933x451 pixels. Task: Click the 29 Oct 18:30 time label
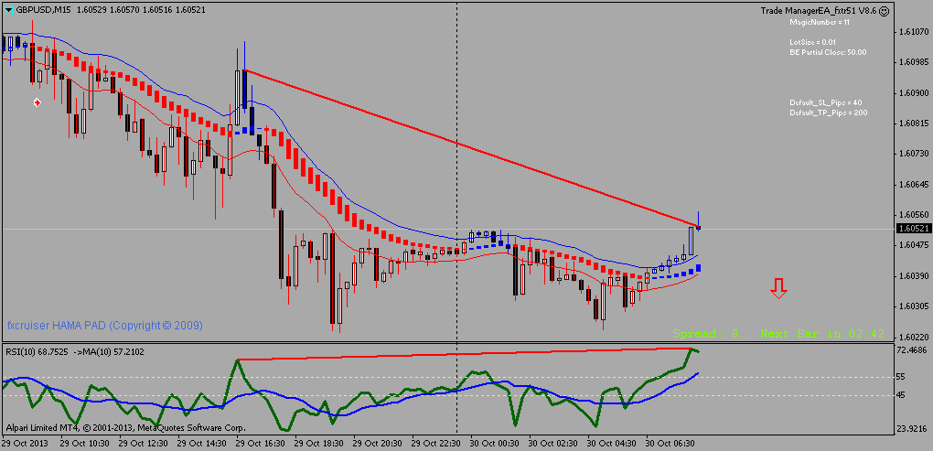(x=317, y=444)
